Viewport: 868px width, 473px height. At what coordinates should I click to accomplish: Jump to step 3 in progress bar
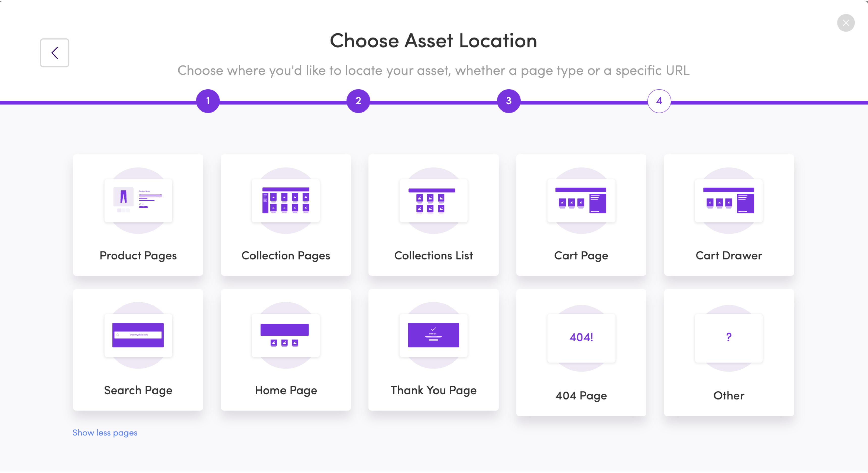[509, 101]
